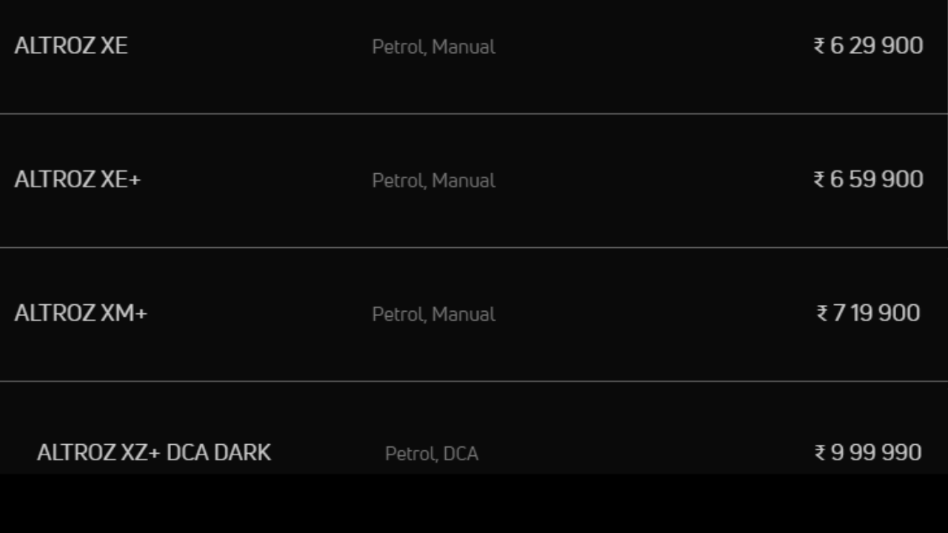Screen dimensions: 948x533
Task: Select the Petrol, DCA transmission label
Action: coord(432,454)
